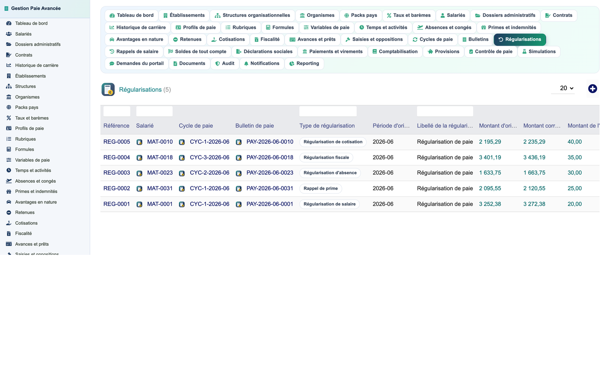The image size is (611, 382).
Task: Click the Rubriques sidebar list icon
Action: tap(9, 139)
